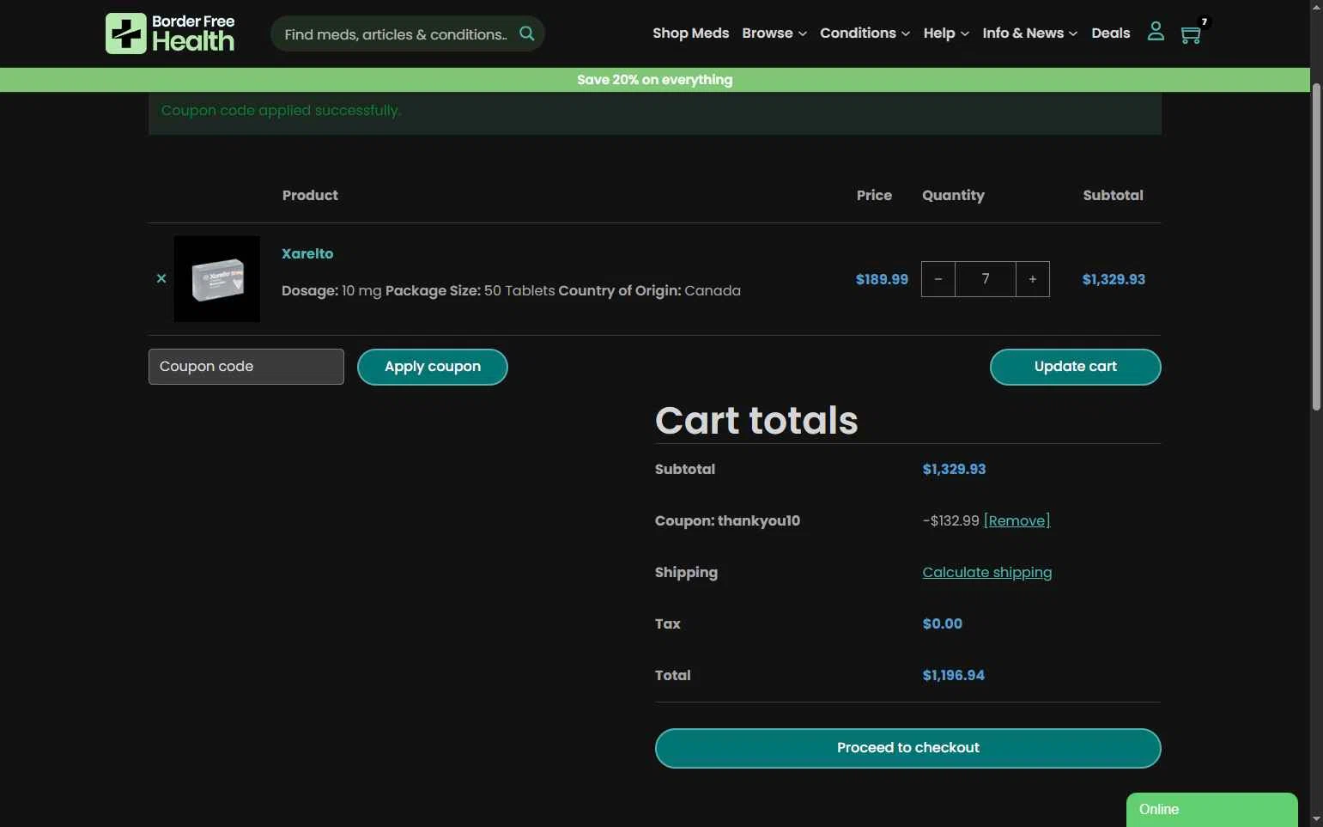
Task: Open the user account icon
Action: point(1156,32)
